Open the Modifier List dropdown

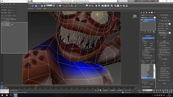[x=148, y=18]
